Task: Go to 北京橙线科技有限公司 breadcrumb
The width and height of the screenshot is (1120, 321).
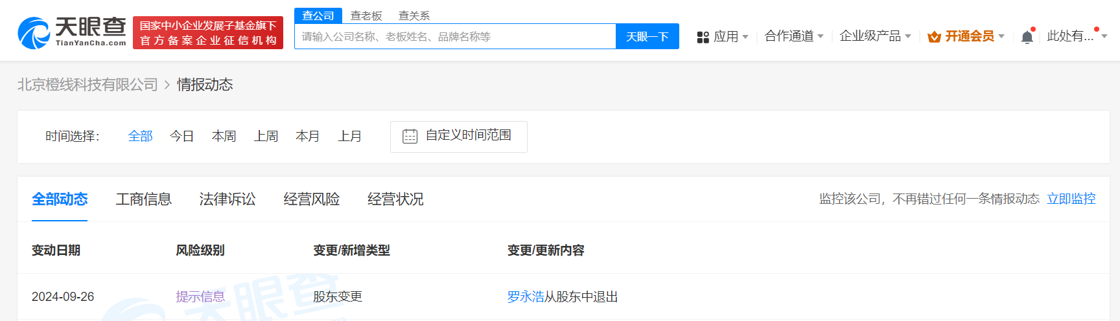Action: click(x=87, y=85)
